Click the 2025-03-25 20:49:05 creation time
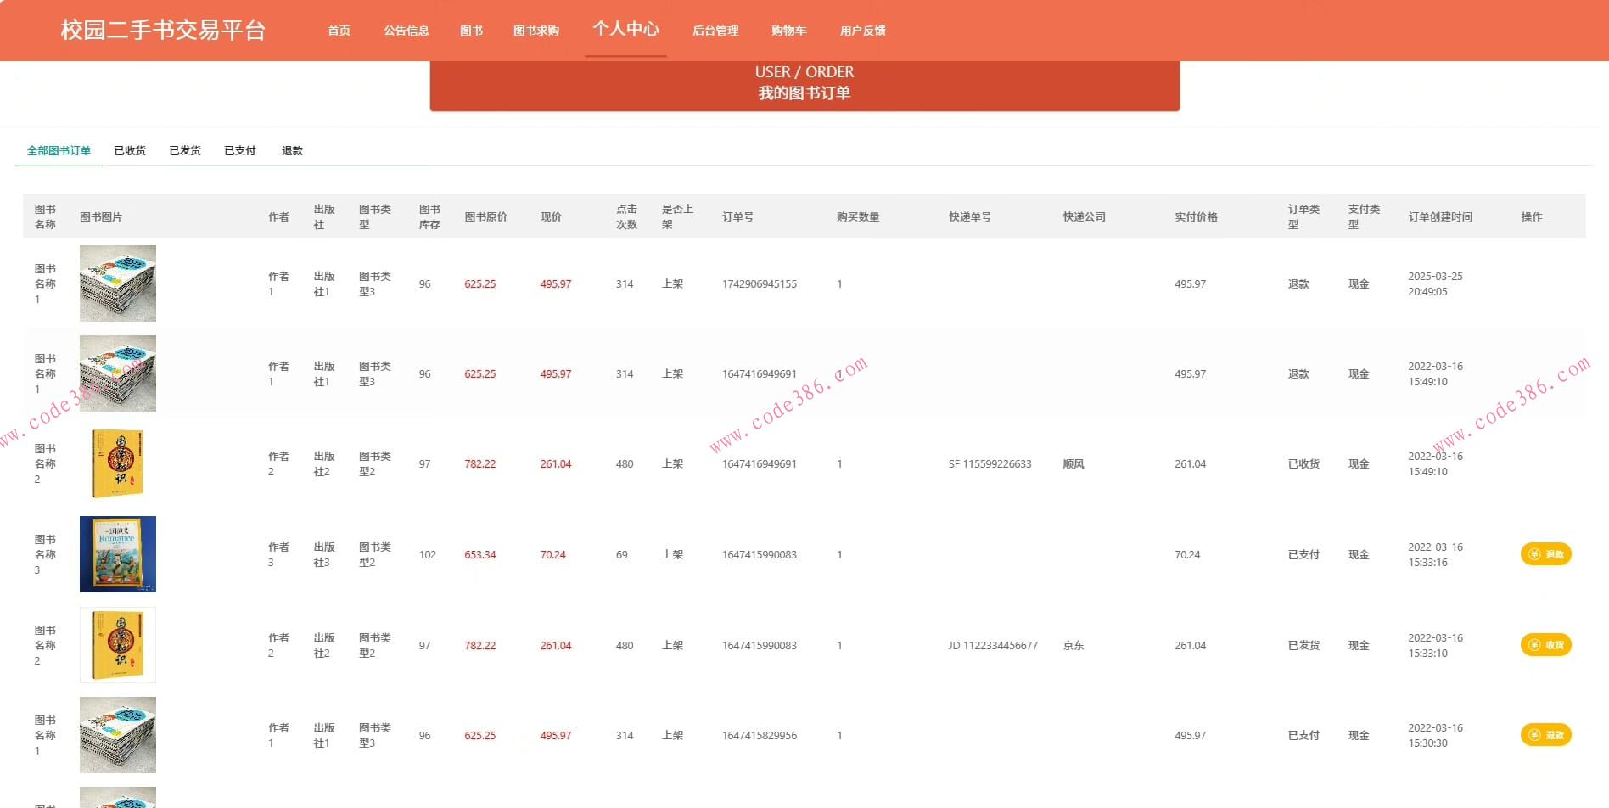 1435,284
